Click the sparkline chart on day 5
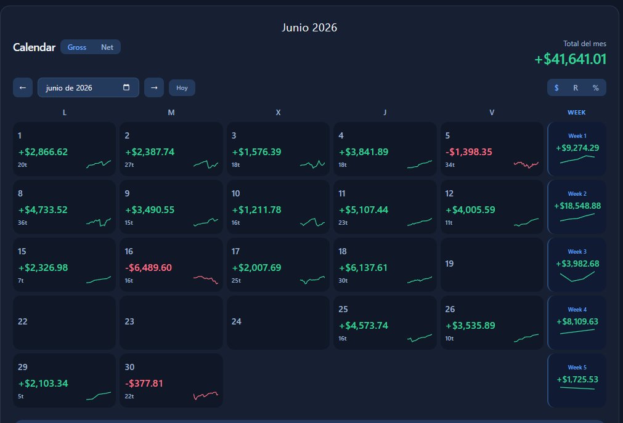 (526, 164)
